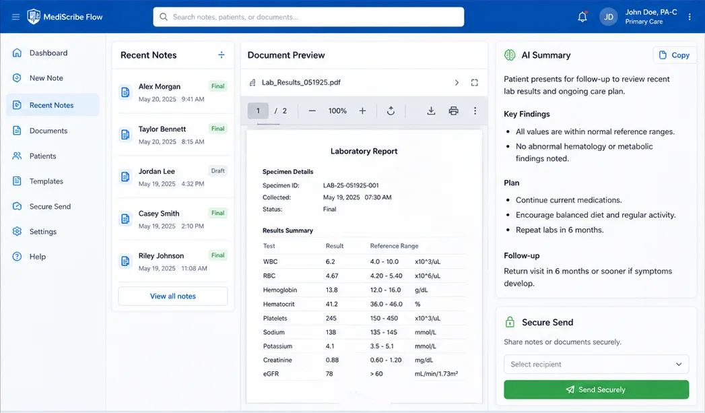This screenshot has width=705, height=413.
Task: Select Recent Notes in the sidebar
Action: (x=53, y=105)
